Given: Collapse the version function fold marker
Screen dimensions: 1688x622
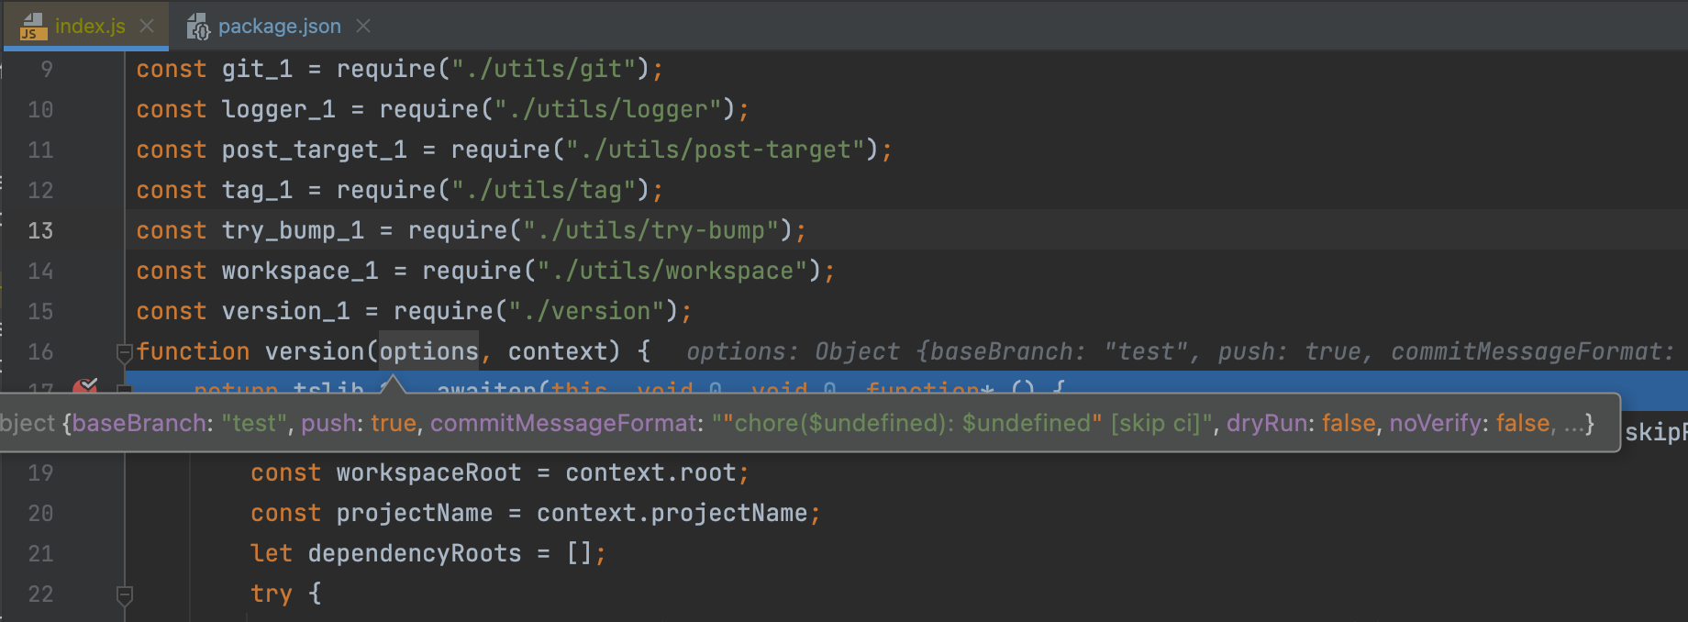Looking at the screenshot, I should (125, 351).
